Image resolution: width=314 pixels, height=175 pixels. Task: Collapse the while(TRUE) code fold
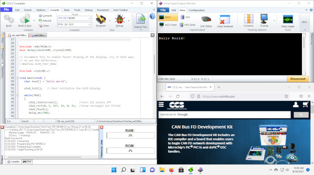point(17,95)
